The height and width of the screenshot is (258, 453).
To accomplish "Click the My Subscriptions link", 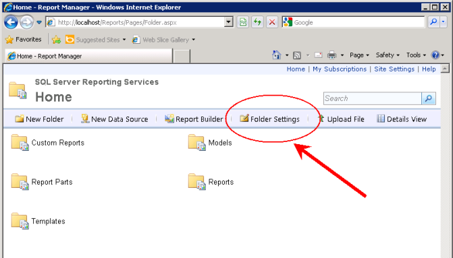I will pos(340,69).
